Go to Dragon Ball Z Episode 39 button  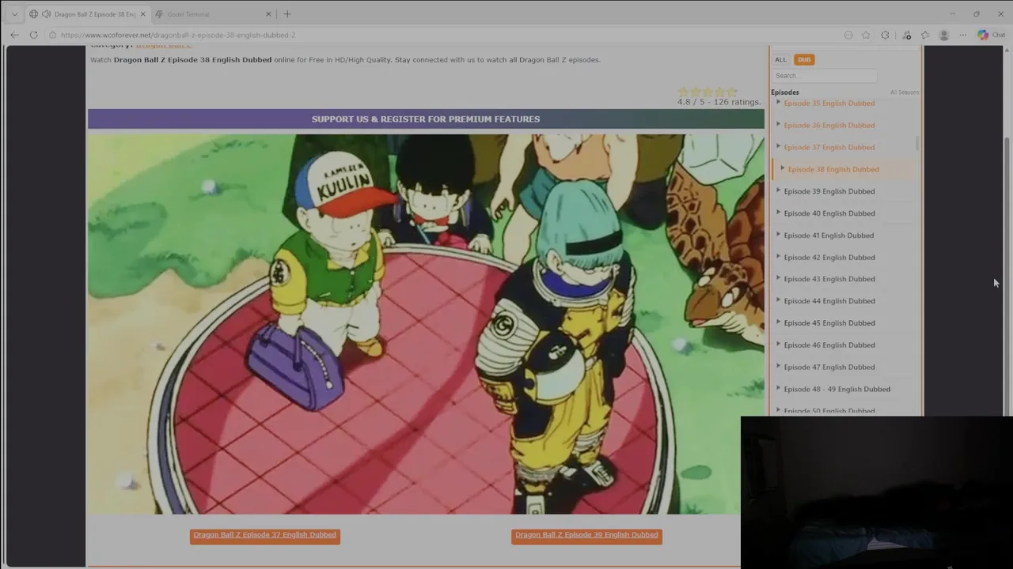[x=586, y=535]
